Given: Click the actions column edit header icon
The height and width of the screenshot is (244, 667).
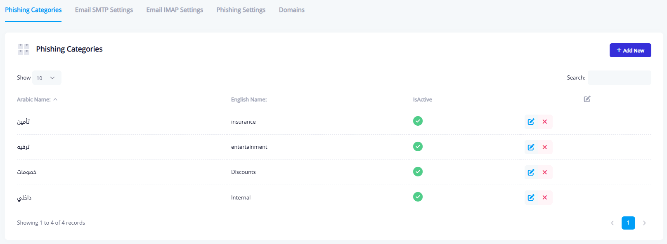Looking at the screenshot, I should (587, 99).
